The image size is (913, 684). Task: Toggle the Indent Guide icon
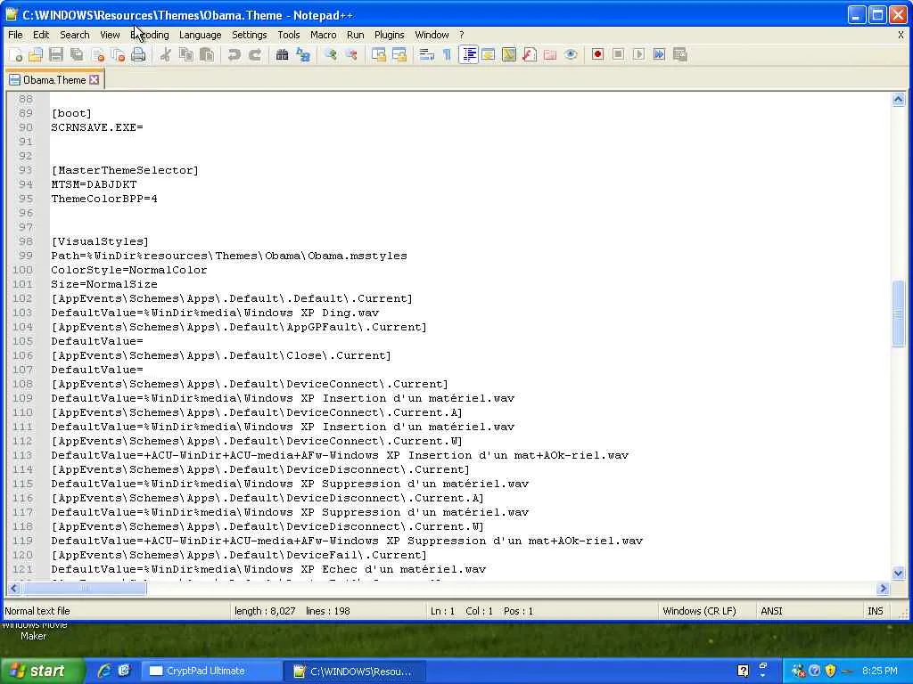pyautogui.click(x=468, y=54)
